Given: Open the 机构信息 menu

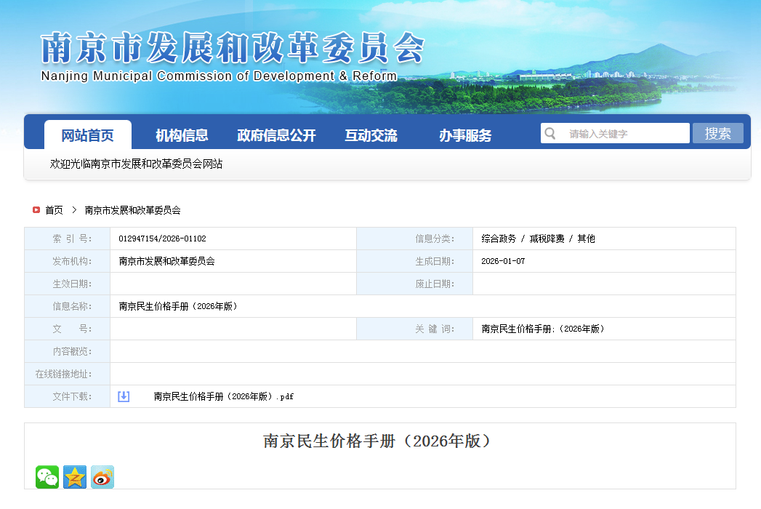Looking at the screenshot, I should click(182, 135).
